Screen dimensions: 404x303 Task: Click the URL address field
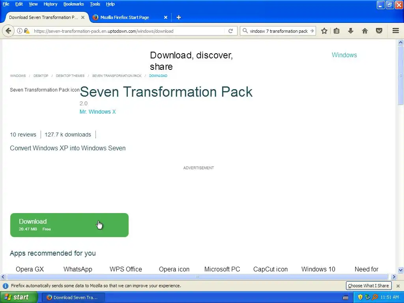tap(129, 31)
